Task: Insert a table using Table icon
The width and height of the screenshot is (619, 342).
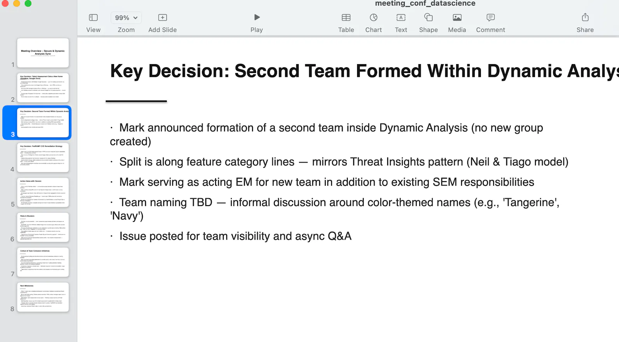Action: [346, 17]
